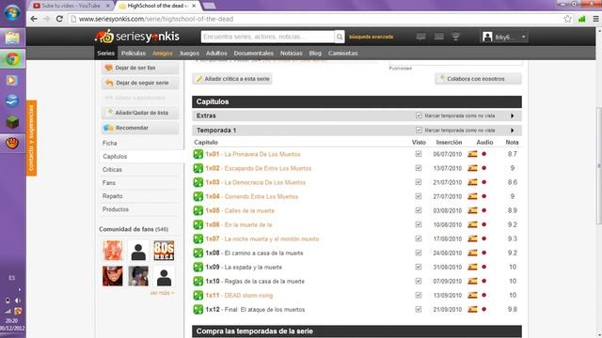Open the Reparto sidebar section

click(x=113, y=196)
